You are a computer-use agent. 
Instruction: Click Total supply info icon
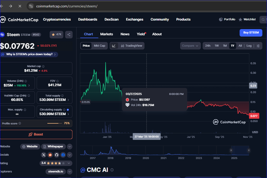62,95
